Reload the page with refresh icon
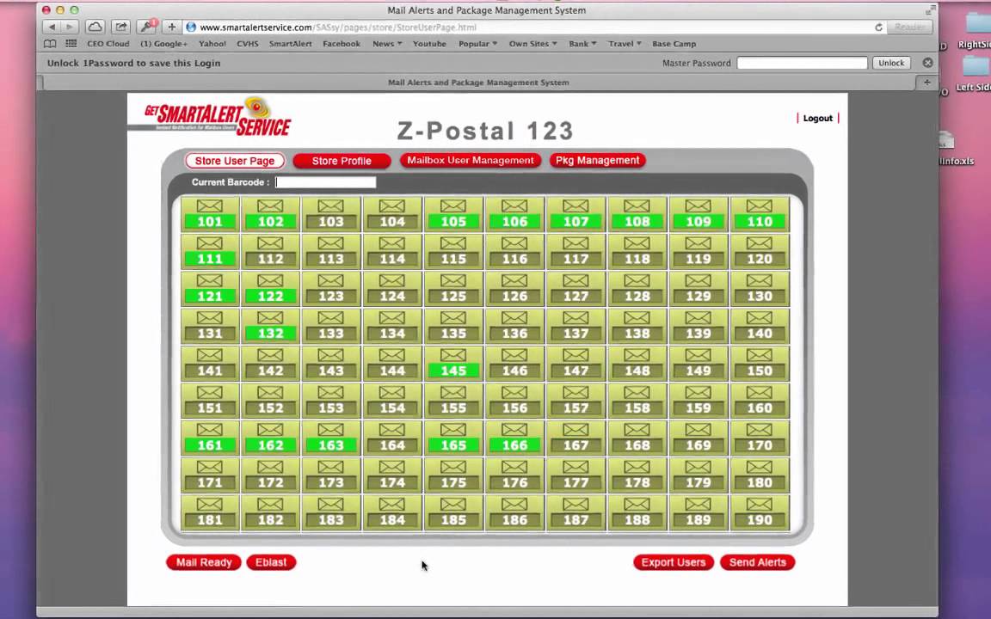 tap(878, 28)
